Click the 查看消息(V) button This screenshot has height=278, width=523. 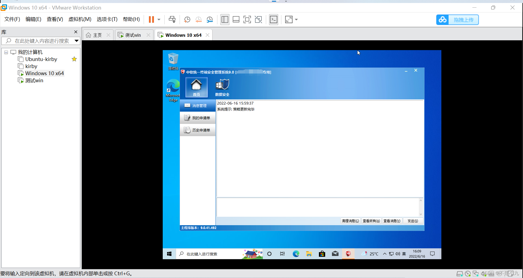click(x=392, y=221)
